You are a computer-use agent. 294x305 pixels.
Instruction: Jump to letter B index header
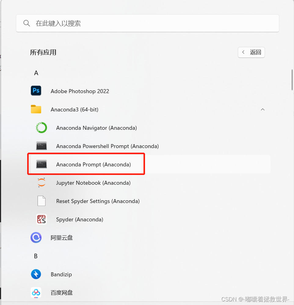(36, 256)
